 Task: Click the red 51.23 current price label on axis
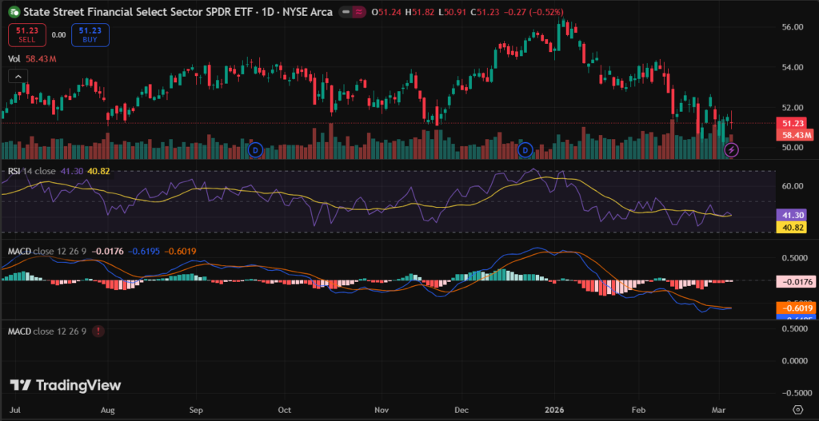point(793,123)
